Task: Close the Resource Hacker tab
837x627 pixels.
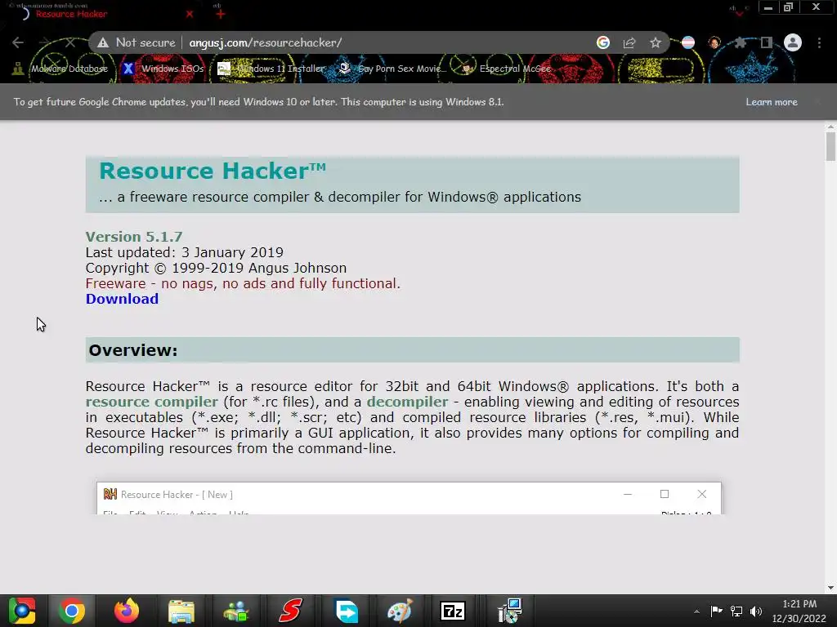Action: [190, 14]
